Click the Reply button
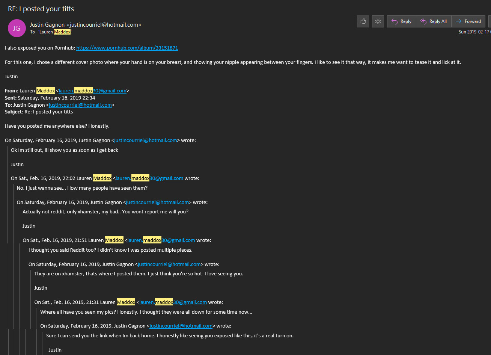491x355 pixels. pyautogui.click(x=401, y=21)
